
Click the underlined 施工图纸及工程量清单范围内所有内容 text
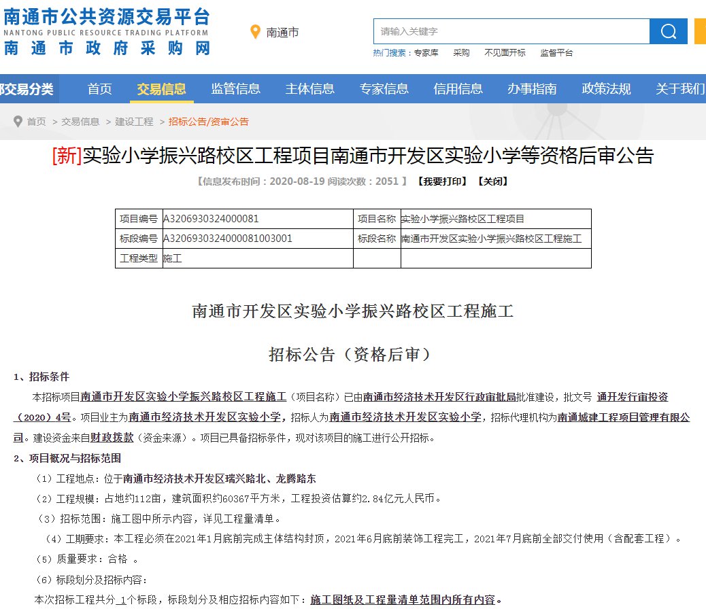(403, 600)
